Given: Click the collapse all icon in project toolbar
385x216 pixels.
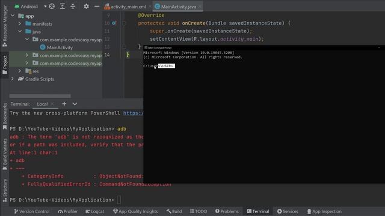Looking at the screenshot, I should tap(73, 7).
